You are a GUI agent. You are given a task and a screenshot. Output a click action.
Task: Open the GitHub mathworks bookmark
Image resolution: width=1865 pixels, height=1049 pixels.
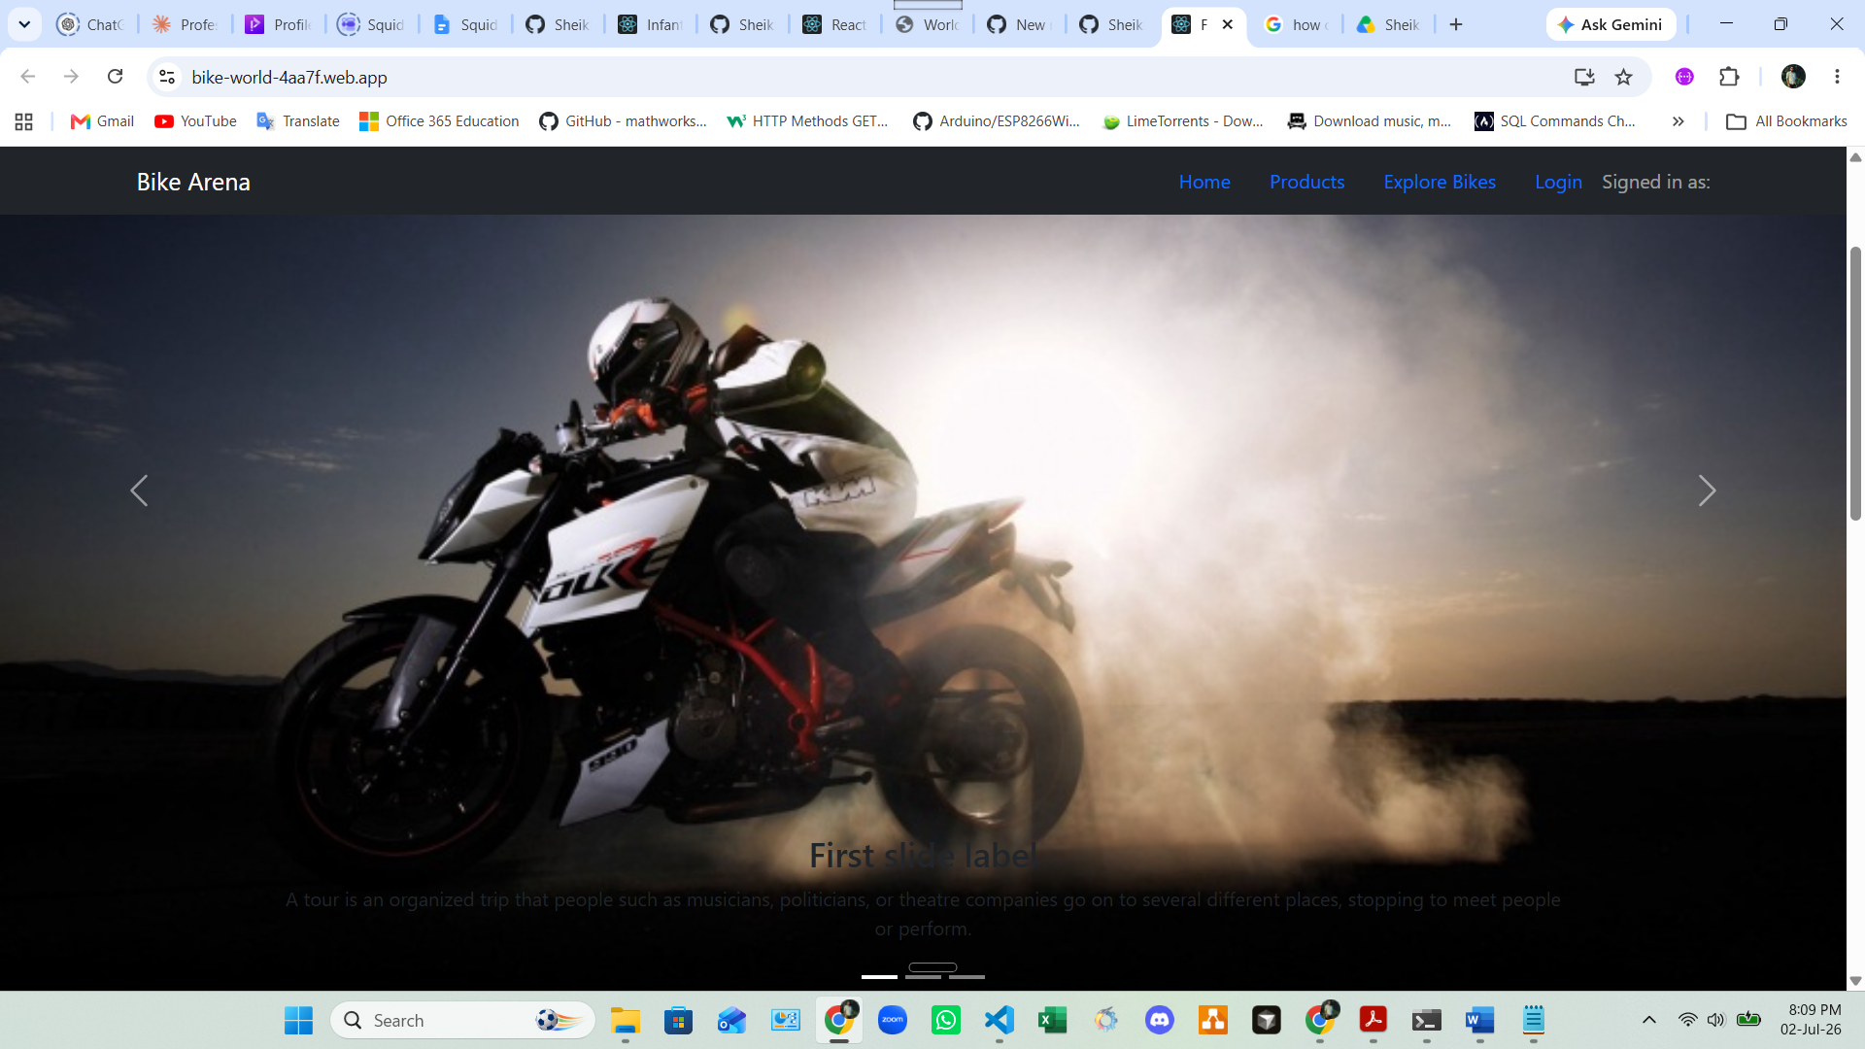coord(624,121)
